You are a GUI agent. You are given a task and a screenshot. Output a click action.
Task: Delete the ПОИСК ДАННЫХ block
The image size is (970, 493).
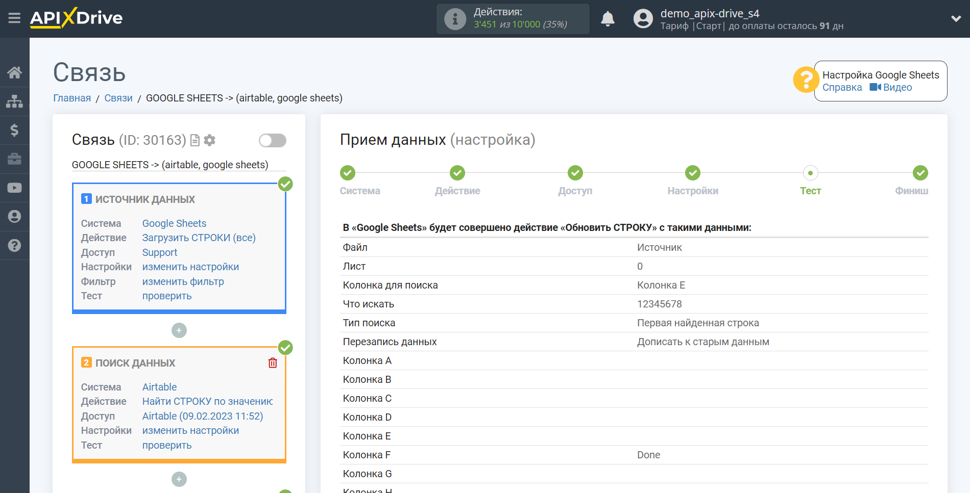[x=273, y=363]
